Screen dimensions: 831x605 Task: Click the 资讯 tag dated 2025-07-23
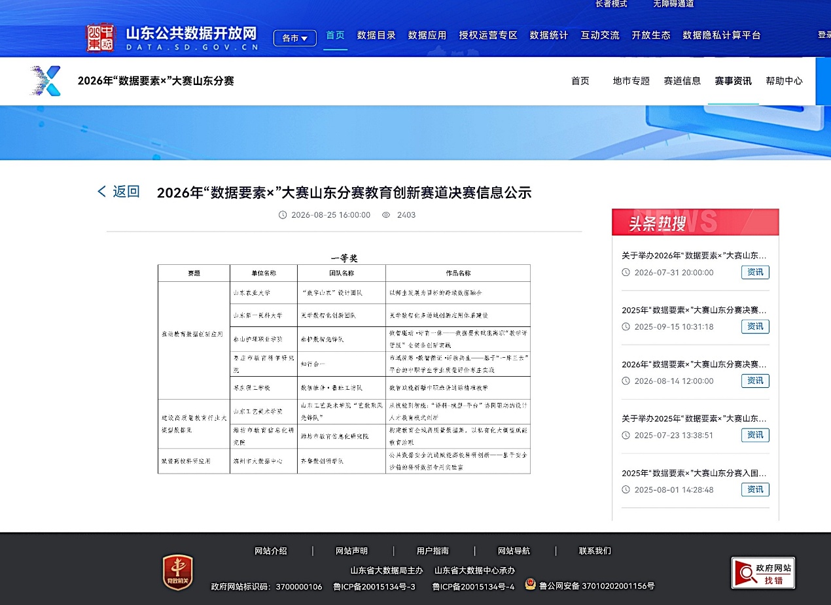coord(755,435)
